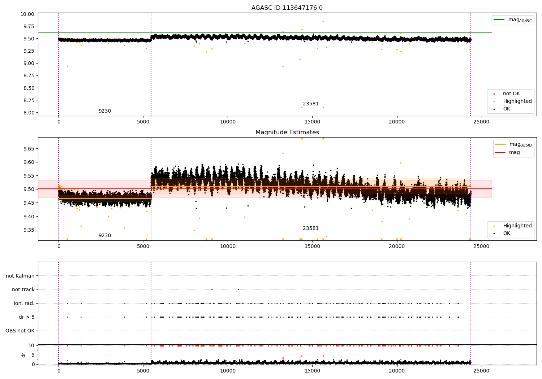The image size is (542, 379).
Task: Select the red 'mag' legend line
Action: coord(500,153)
